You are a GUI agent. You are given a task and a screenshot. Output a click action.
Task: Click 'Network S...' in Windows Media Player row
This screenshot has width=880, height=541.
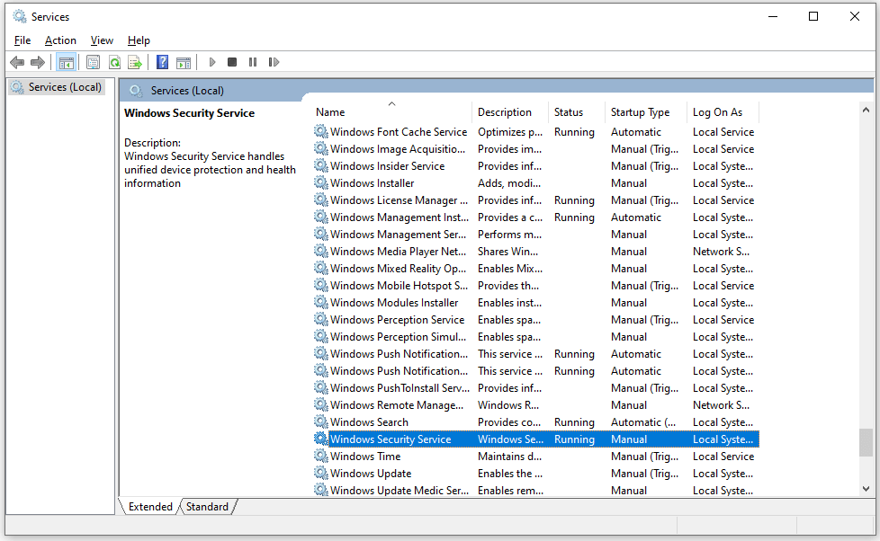click(x=721, y=252)
